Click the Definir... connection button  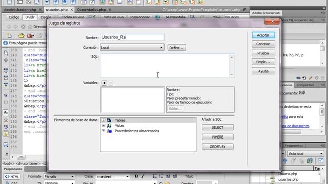click(x=176, y=48)
